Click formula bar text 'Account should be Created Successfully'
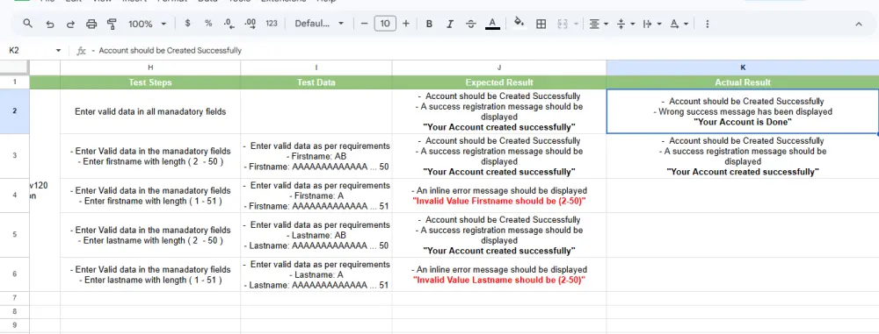This screenshot has width=879, height=334. [x=170, y=50]
